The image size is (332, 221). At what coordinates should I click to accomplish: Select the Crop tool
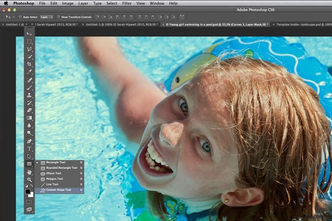(x=29, y=64)
